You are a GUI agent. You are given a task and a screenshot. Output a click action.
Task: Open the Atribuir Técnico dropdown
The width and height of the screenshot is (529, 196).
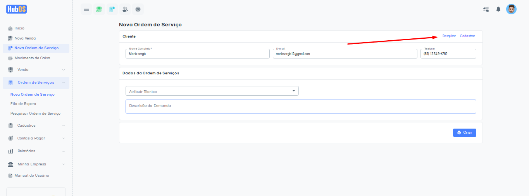tap(212, 91)
